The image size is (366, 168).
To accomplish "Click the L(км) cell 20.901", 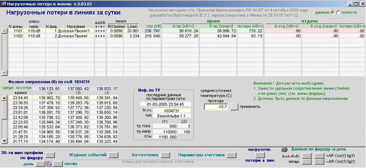I will point(131,31).
